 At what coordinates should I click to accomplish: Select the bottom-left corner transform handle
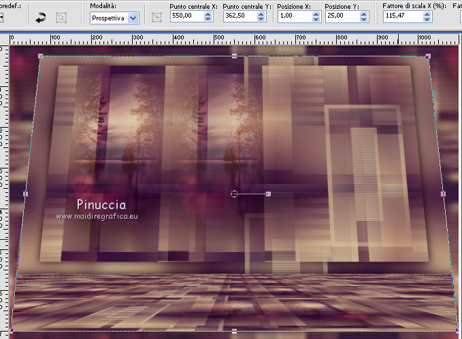coord(12,331)
